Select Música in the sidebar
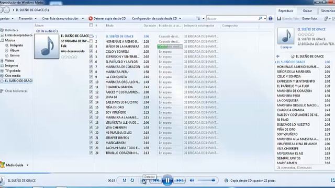 pos(10,40)
